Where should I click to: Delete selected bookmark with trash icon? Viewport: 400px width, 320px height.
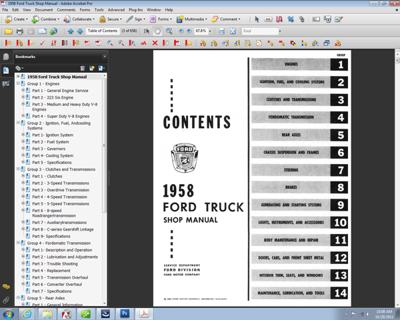point(83,68)
